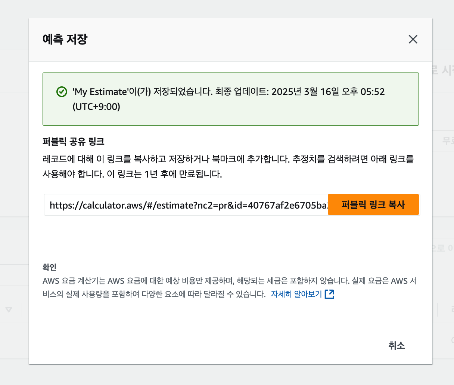This screenshot has height=385, width=454.
Task: Click the 예측 저장 dialog title
Action: [65, 39]
